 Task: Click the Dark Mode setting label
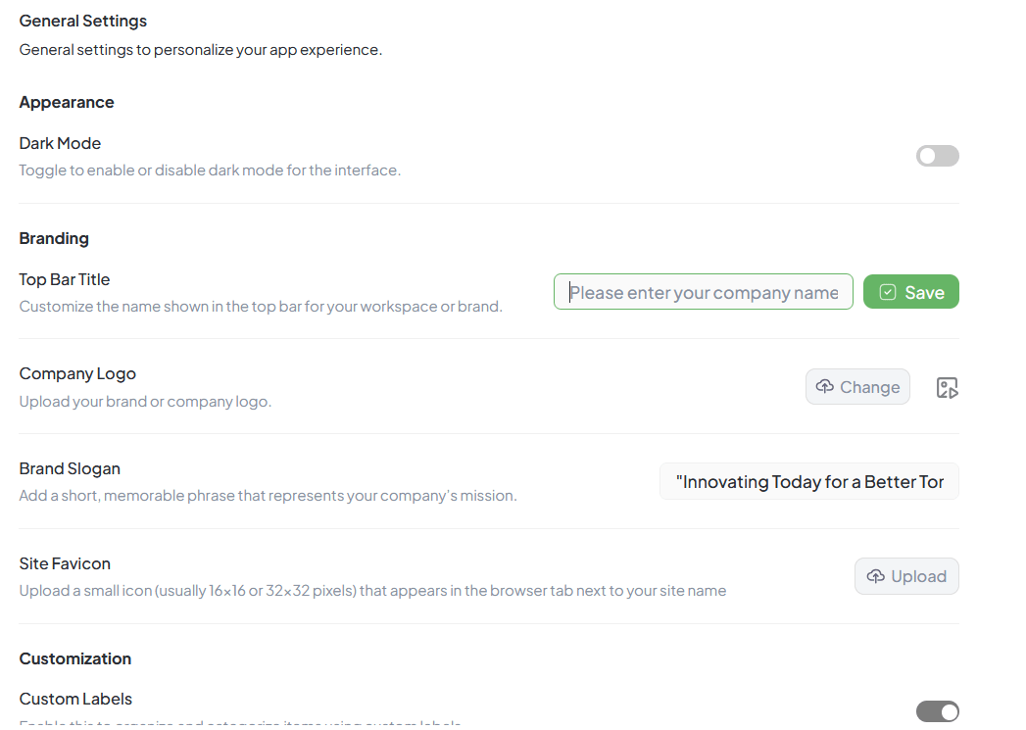point(60,143)
